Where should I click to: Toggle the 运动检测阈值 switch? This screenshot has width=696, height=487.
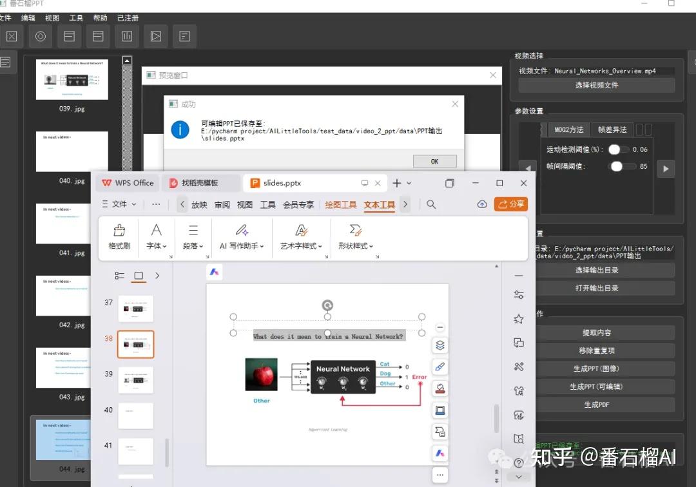click(619, 149)
